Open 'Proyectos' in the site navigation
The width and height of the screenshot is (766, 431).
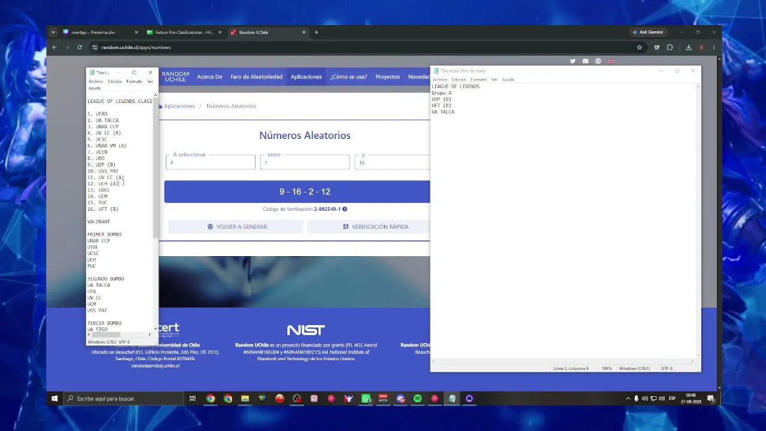(x=388, y=77)
